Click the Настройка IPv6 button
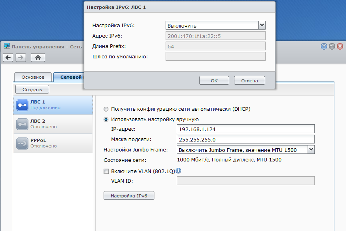The height and width of the screenshot is (231, 346). click(129, 195)
